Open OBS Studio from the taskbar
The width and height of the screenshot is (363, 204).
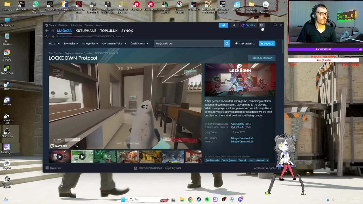click(224, 199)
